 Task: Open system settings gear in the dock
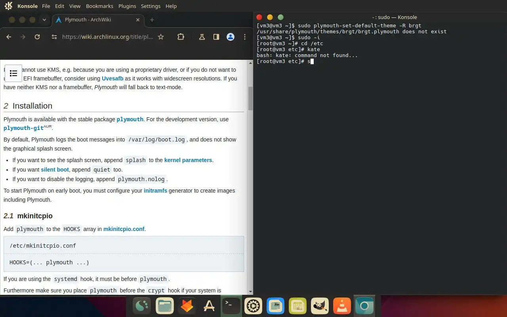[x=253, y=306]
